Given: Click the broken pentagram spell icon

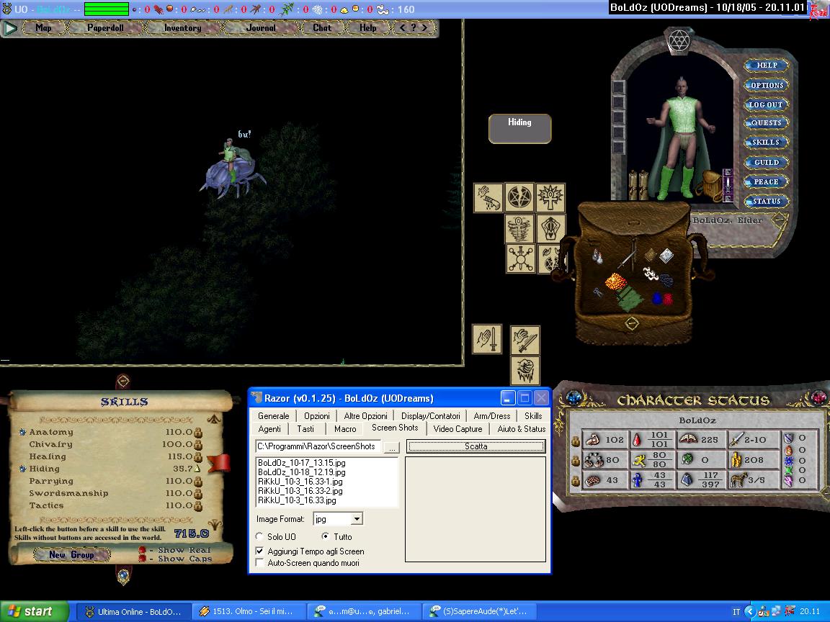Looking at the screenshot, I should pyautogui.click(x=519, y=197).
